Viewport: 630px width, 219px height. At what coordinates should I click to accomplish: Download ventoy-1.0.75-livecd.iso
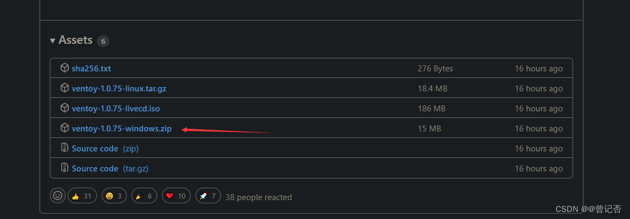[115, 109]
